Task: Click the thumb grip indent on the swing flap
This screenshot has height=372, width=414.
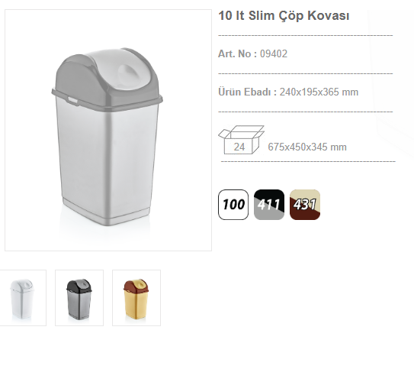Action: 127,72
